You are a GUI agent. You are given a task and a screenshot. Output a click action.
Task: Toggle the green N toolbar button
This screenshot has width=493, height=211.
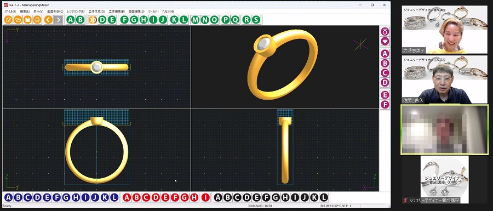coord(205,20)
